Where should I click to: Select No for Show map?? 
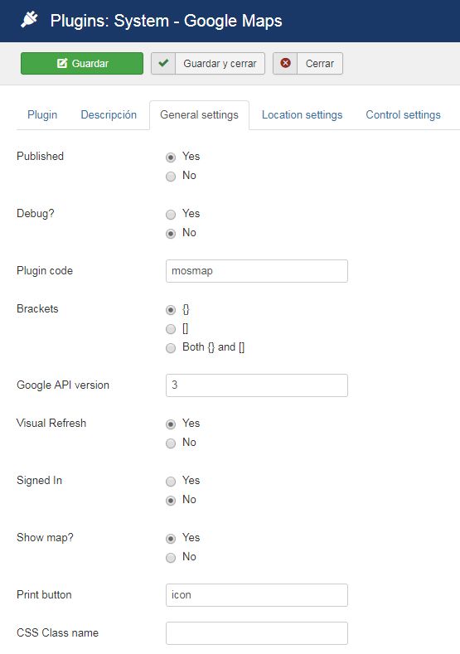coord(171,558)
